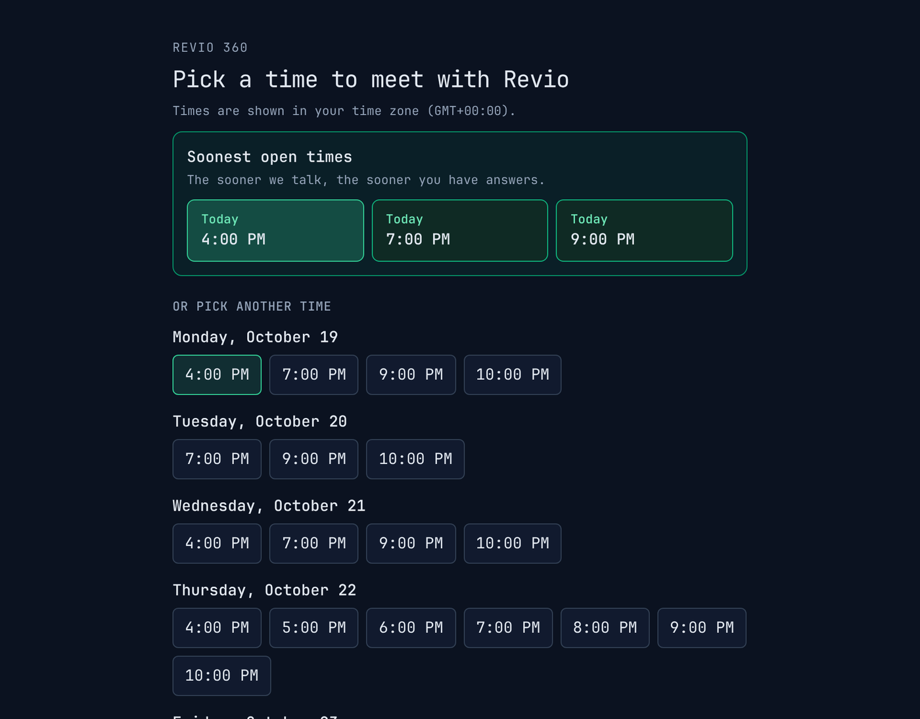This screenshot has width=920, height=719.
Task: Click the 'Soonest open times' heading
Action: click(270, 157)
